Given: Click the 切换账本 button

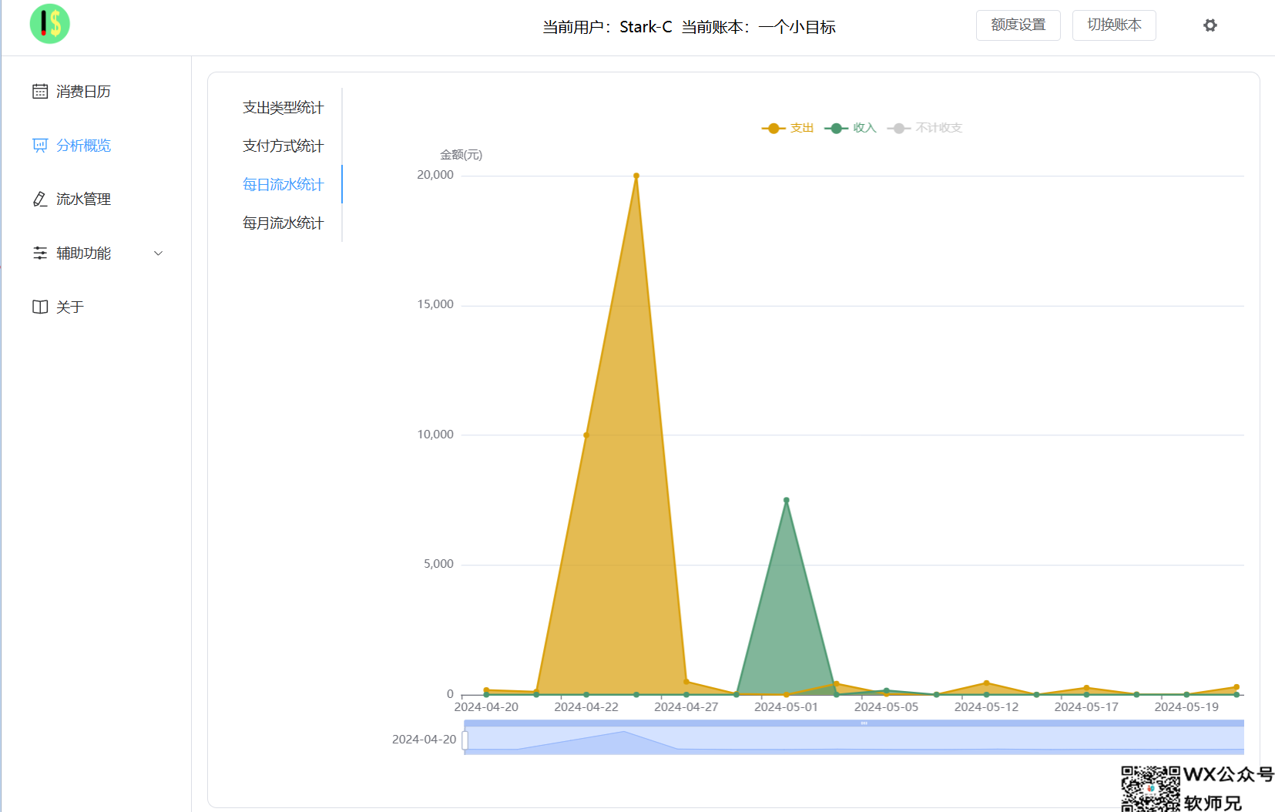Looking at the screenshot, I should pyautogui.click(x=1114, y=25).
